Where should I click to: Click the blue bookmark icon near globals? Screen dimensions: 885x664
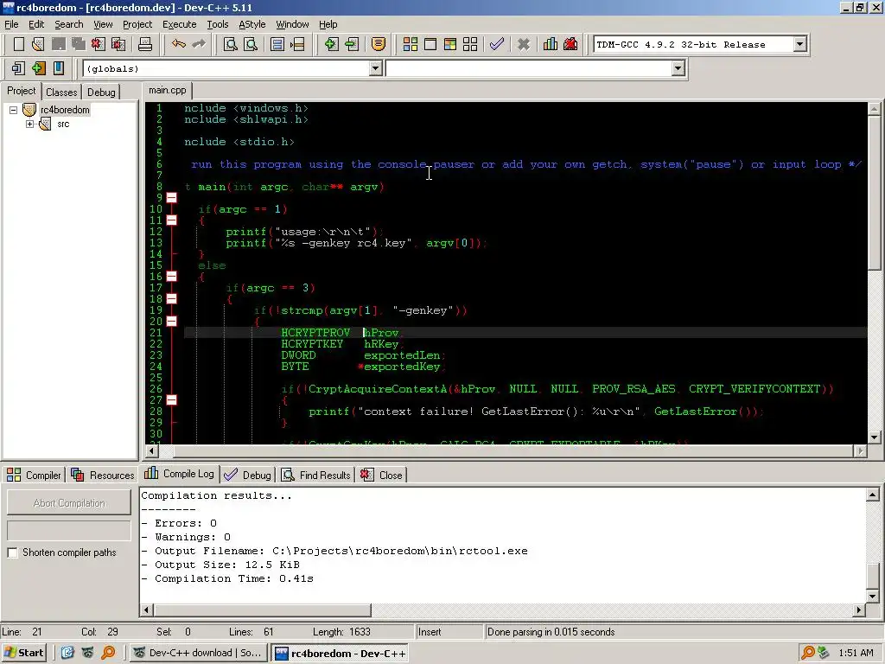(x=58, y=68)
